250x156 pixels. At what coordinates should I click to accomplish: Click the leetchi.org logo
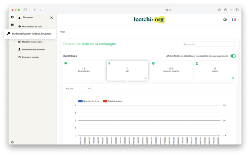pos(149,20)
